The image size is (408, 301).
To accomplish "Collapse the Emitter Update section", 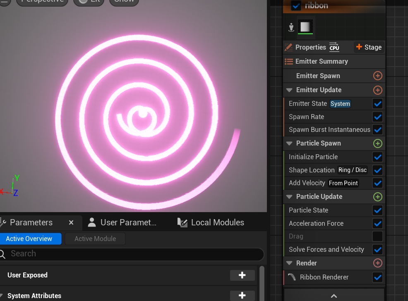I will tap(289, 90).
